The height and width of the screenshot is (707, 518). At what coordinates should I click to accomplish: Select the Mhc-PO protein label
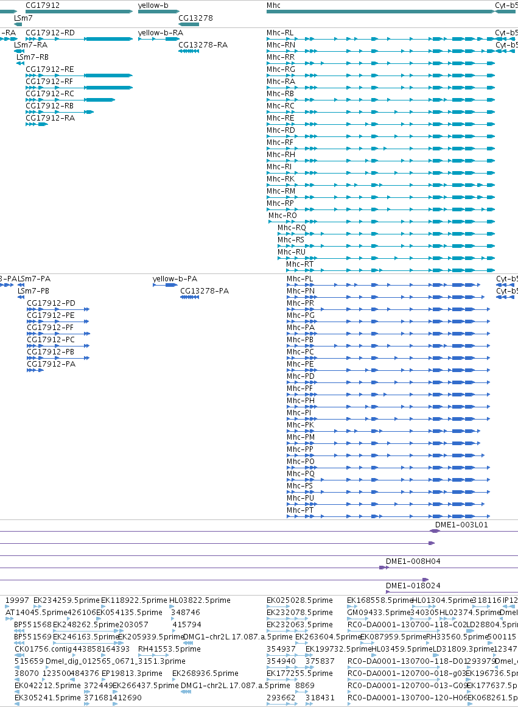click(301, 462)
